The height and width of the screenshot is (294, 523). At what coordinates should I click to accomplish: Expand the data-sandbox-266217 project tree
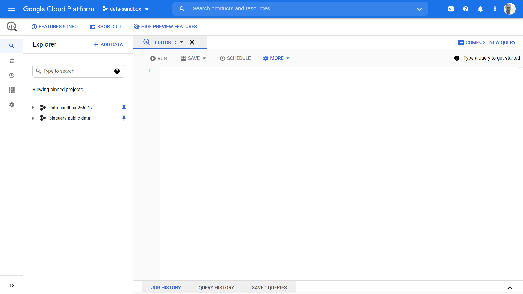coord(33,108)
